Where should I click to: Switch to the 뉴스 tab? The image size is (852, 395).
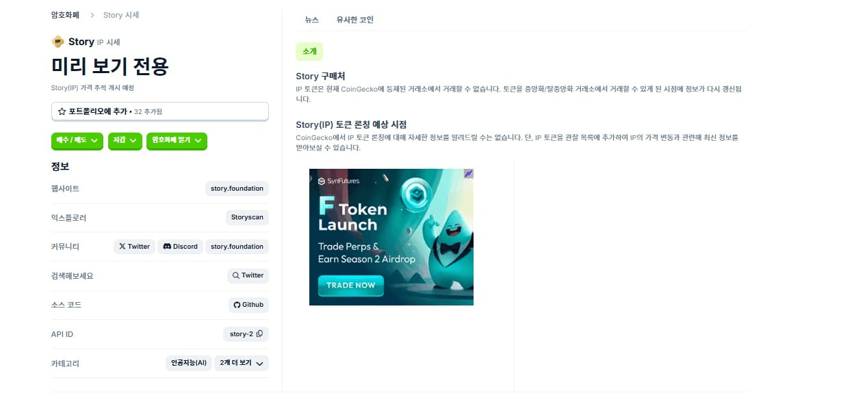pos(312,20)
